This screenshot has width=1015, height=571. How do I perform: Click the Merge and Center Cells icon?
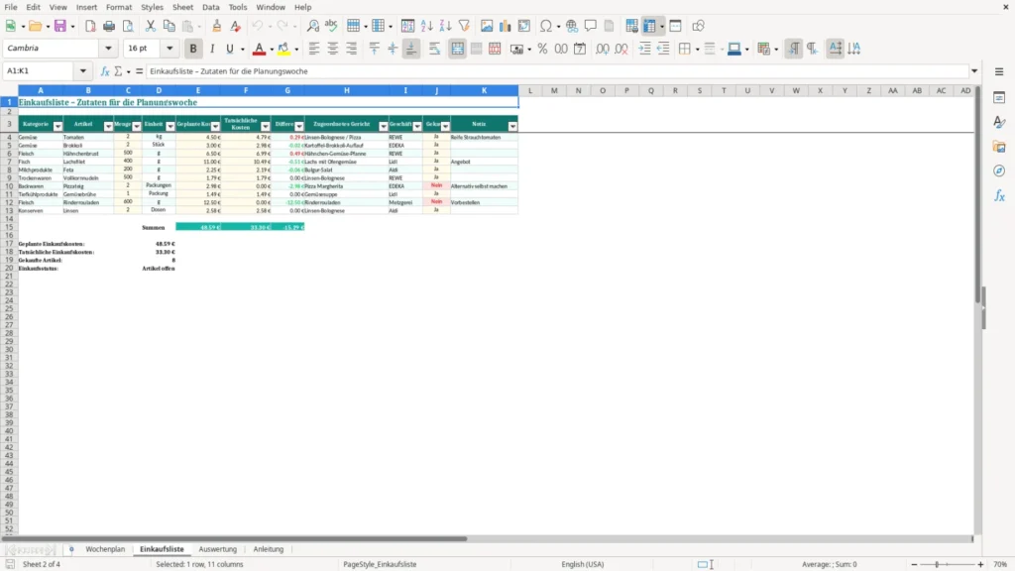coord(458,49)
